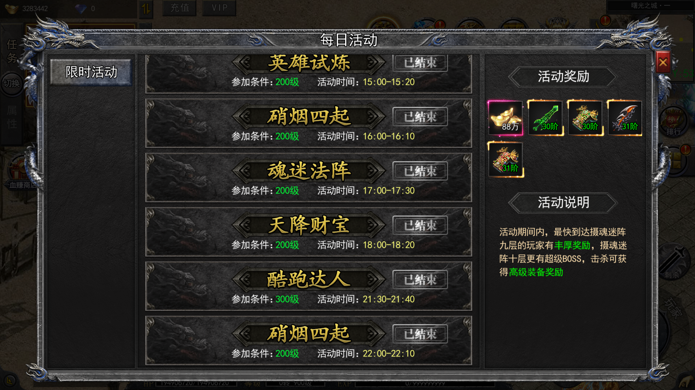Open the VIP menu button

pyautogui.click(x=219, y=8)
